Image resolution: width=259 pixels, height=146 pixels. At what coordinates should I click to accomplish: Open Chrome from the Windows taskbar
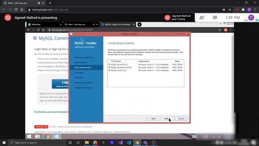point(137,142)
